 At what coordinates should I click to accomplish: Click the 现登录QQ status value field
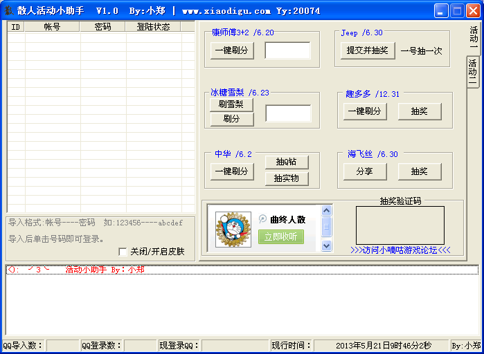point(235,346)
